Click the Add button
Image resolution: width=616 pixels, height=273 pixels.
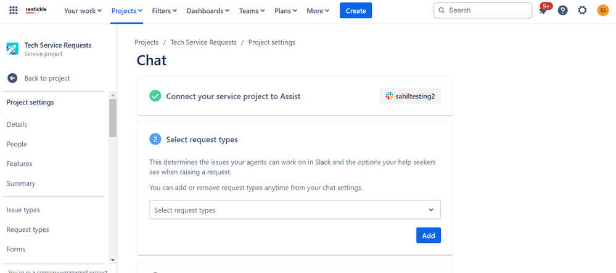coord(429,235)
